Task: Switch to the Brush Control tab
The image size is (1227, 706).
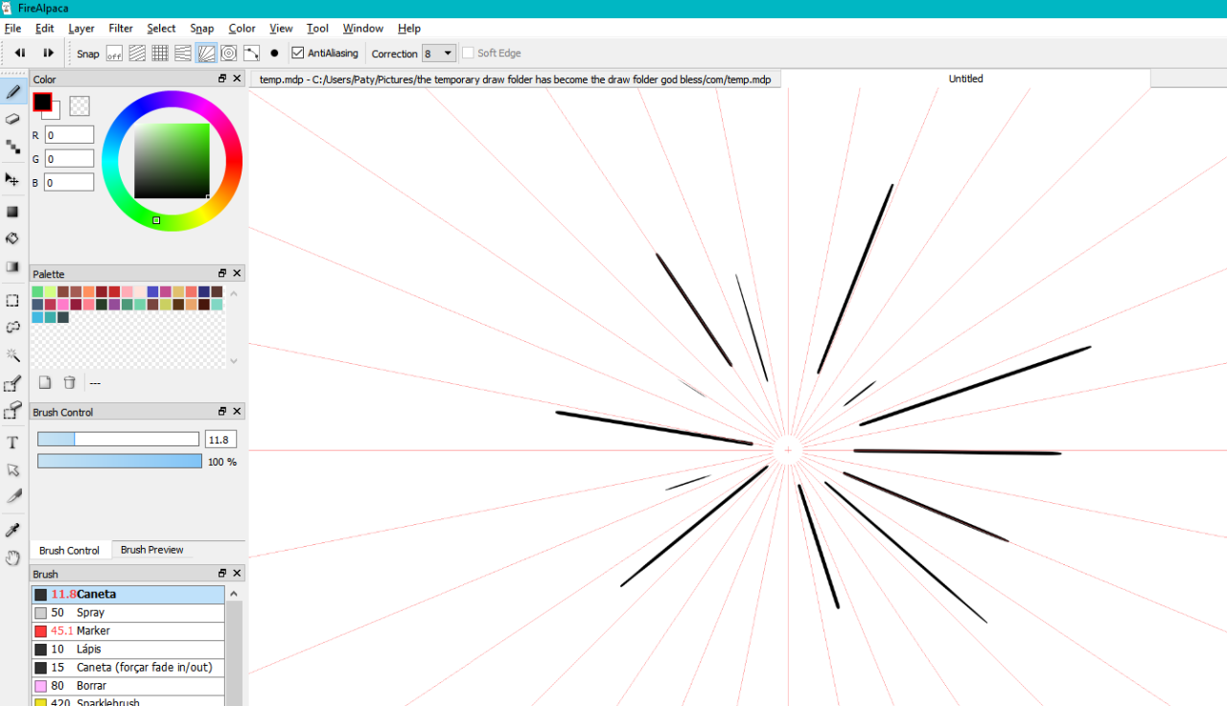Action: (x=70, y=551)
